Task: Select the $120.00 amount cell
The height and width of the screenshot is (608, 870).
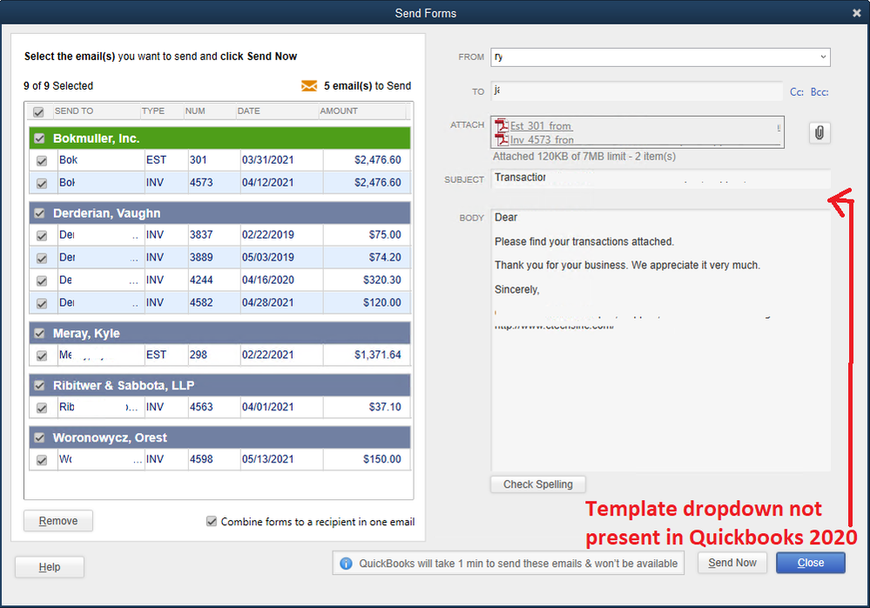Action: pyautogui.click(x=367, y=302)
